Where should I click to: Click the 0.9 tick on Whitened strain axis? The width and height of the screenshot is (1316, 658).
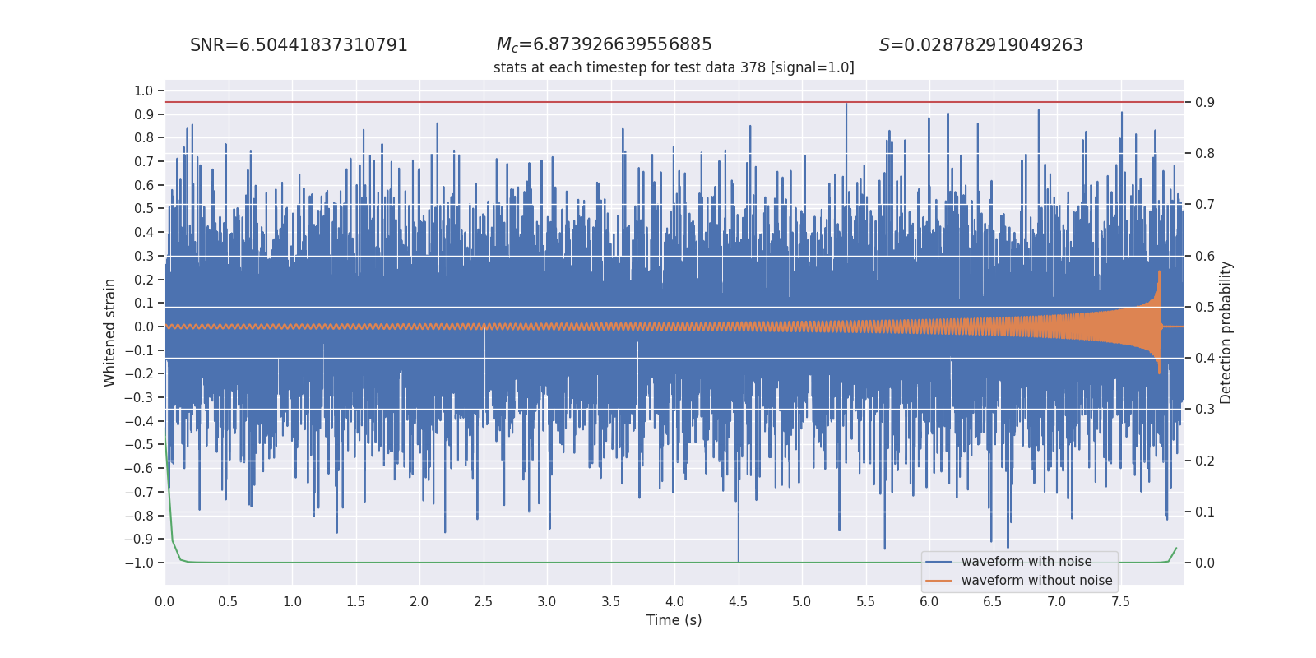pos(144,114)
